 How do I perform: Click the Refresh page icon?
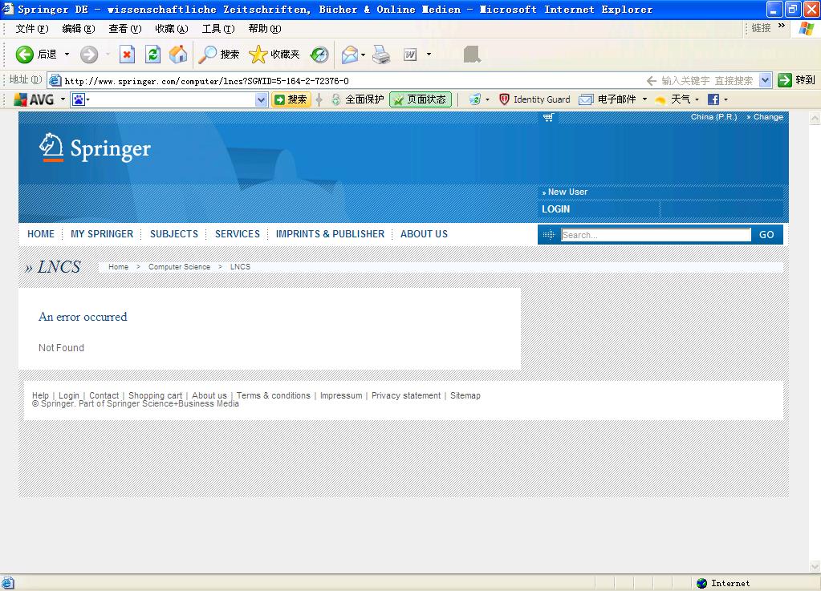[153, 55]
